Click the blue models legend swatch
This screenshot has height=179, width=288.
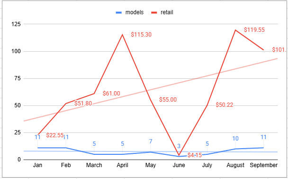(x=118, y=12)
